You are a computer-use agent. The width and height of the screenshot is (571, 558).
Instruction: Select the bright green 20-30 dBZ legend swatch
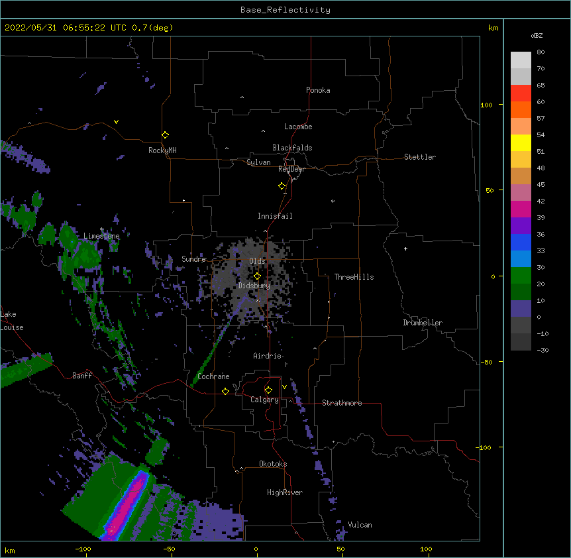tap(521, 276)
